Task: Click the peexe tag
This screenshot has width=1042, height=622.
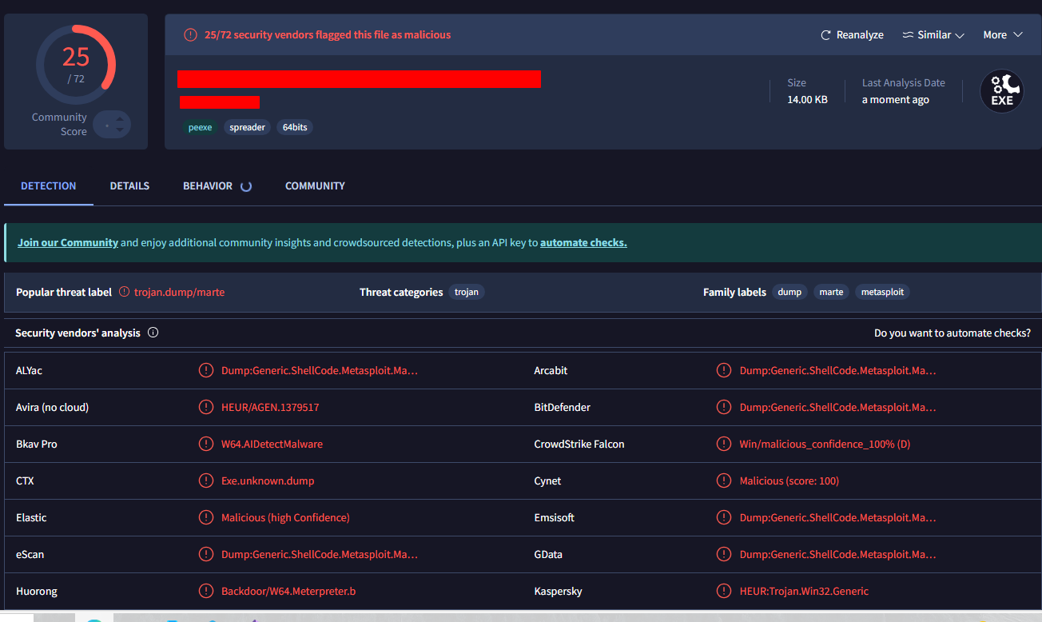Action: pos(200,127)
